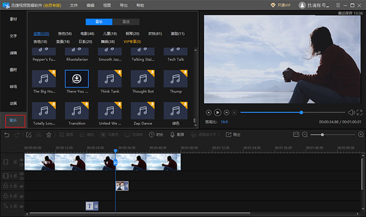Viewport: 366px width, 217px height.
Task: Select the picture overlay clip on timeline
Action: pyautogui.click(x=122, y=186)
